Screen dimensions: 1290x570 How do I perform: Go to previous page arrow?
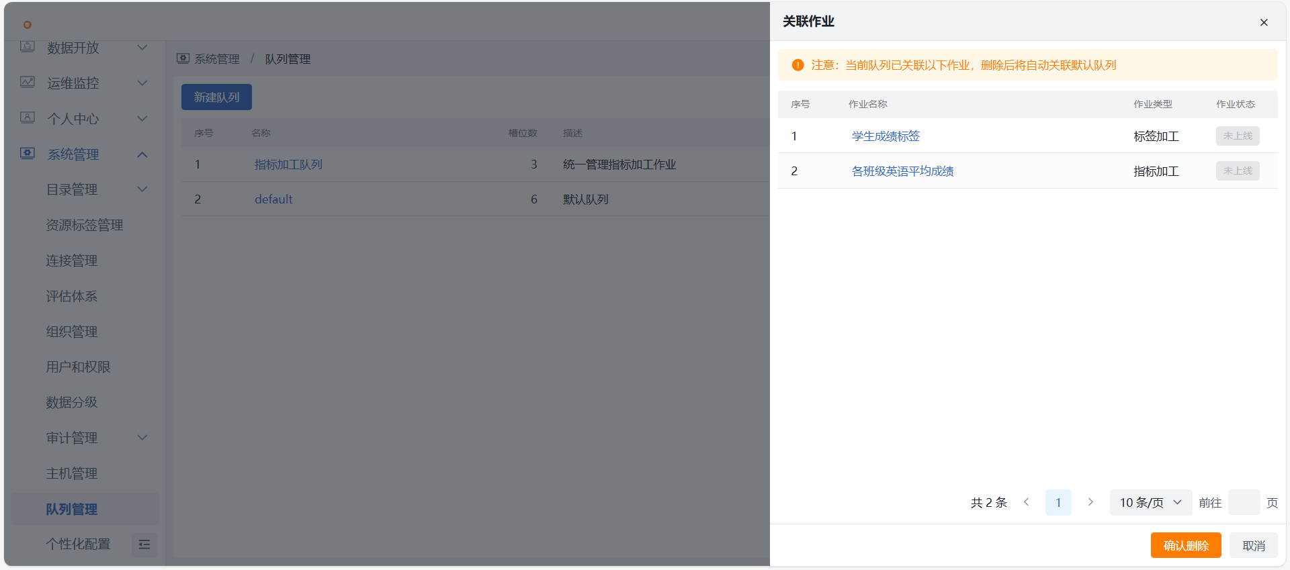(x=1026, y=502)
